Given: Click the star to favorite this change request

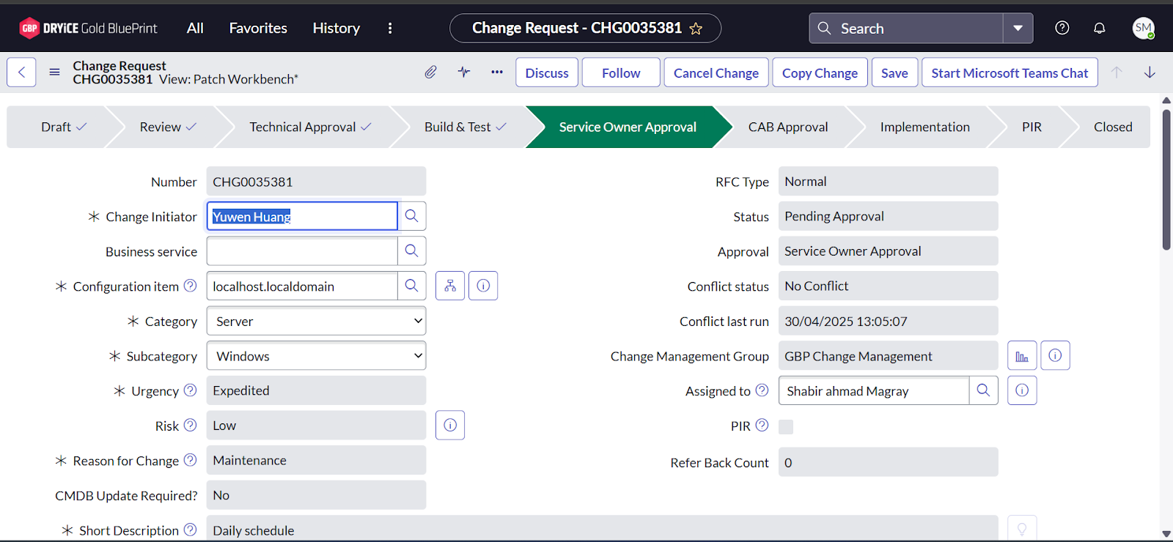Looking at the screenshot, I should click(696, 29).
